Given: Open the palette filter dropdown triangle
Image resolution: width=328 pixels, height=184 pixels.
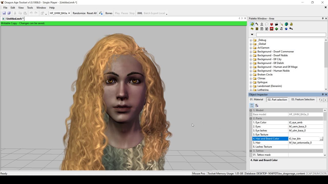Looking at the screenshot, I should [252, 34].
